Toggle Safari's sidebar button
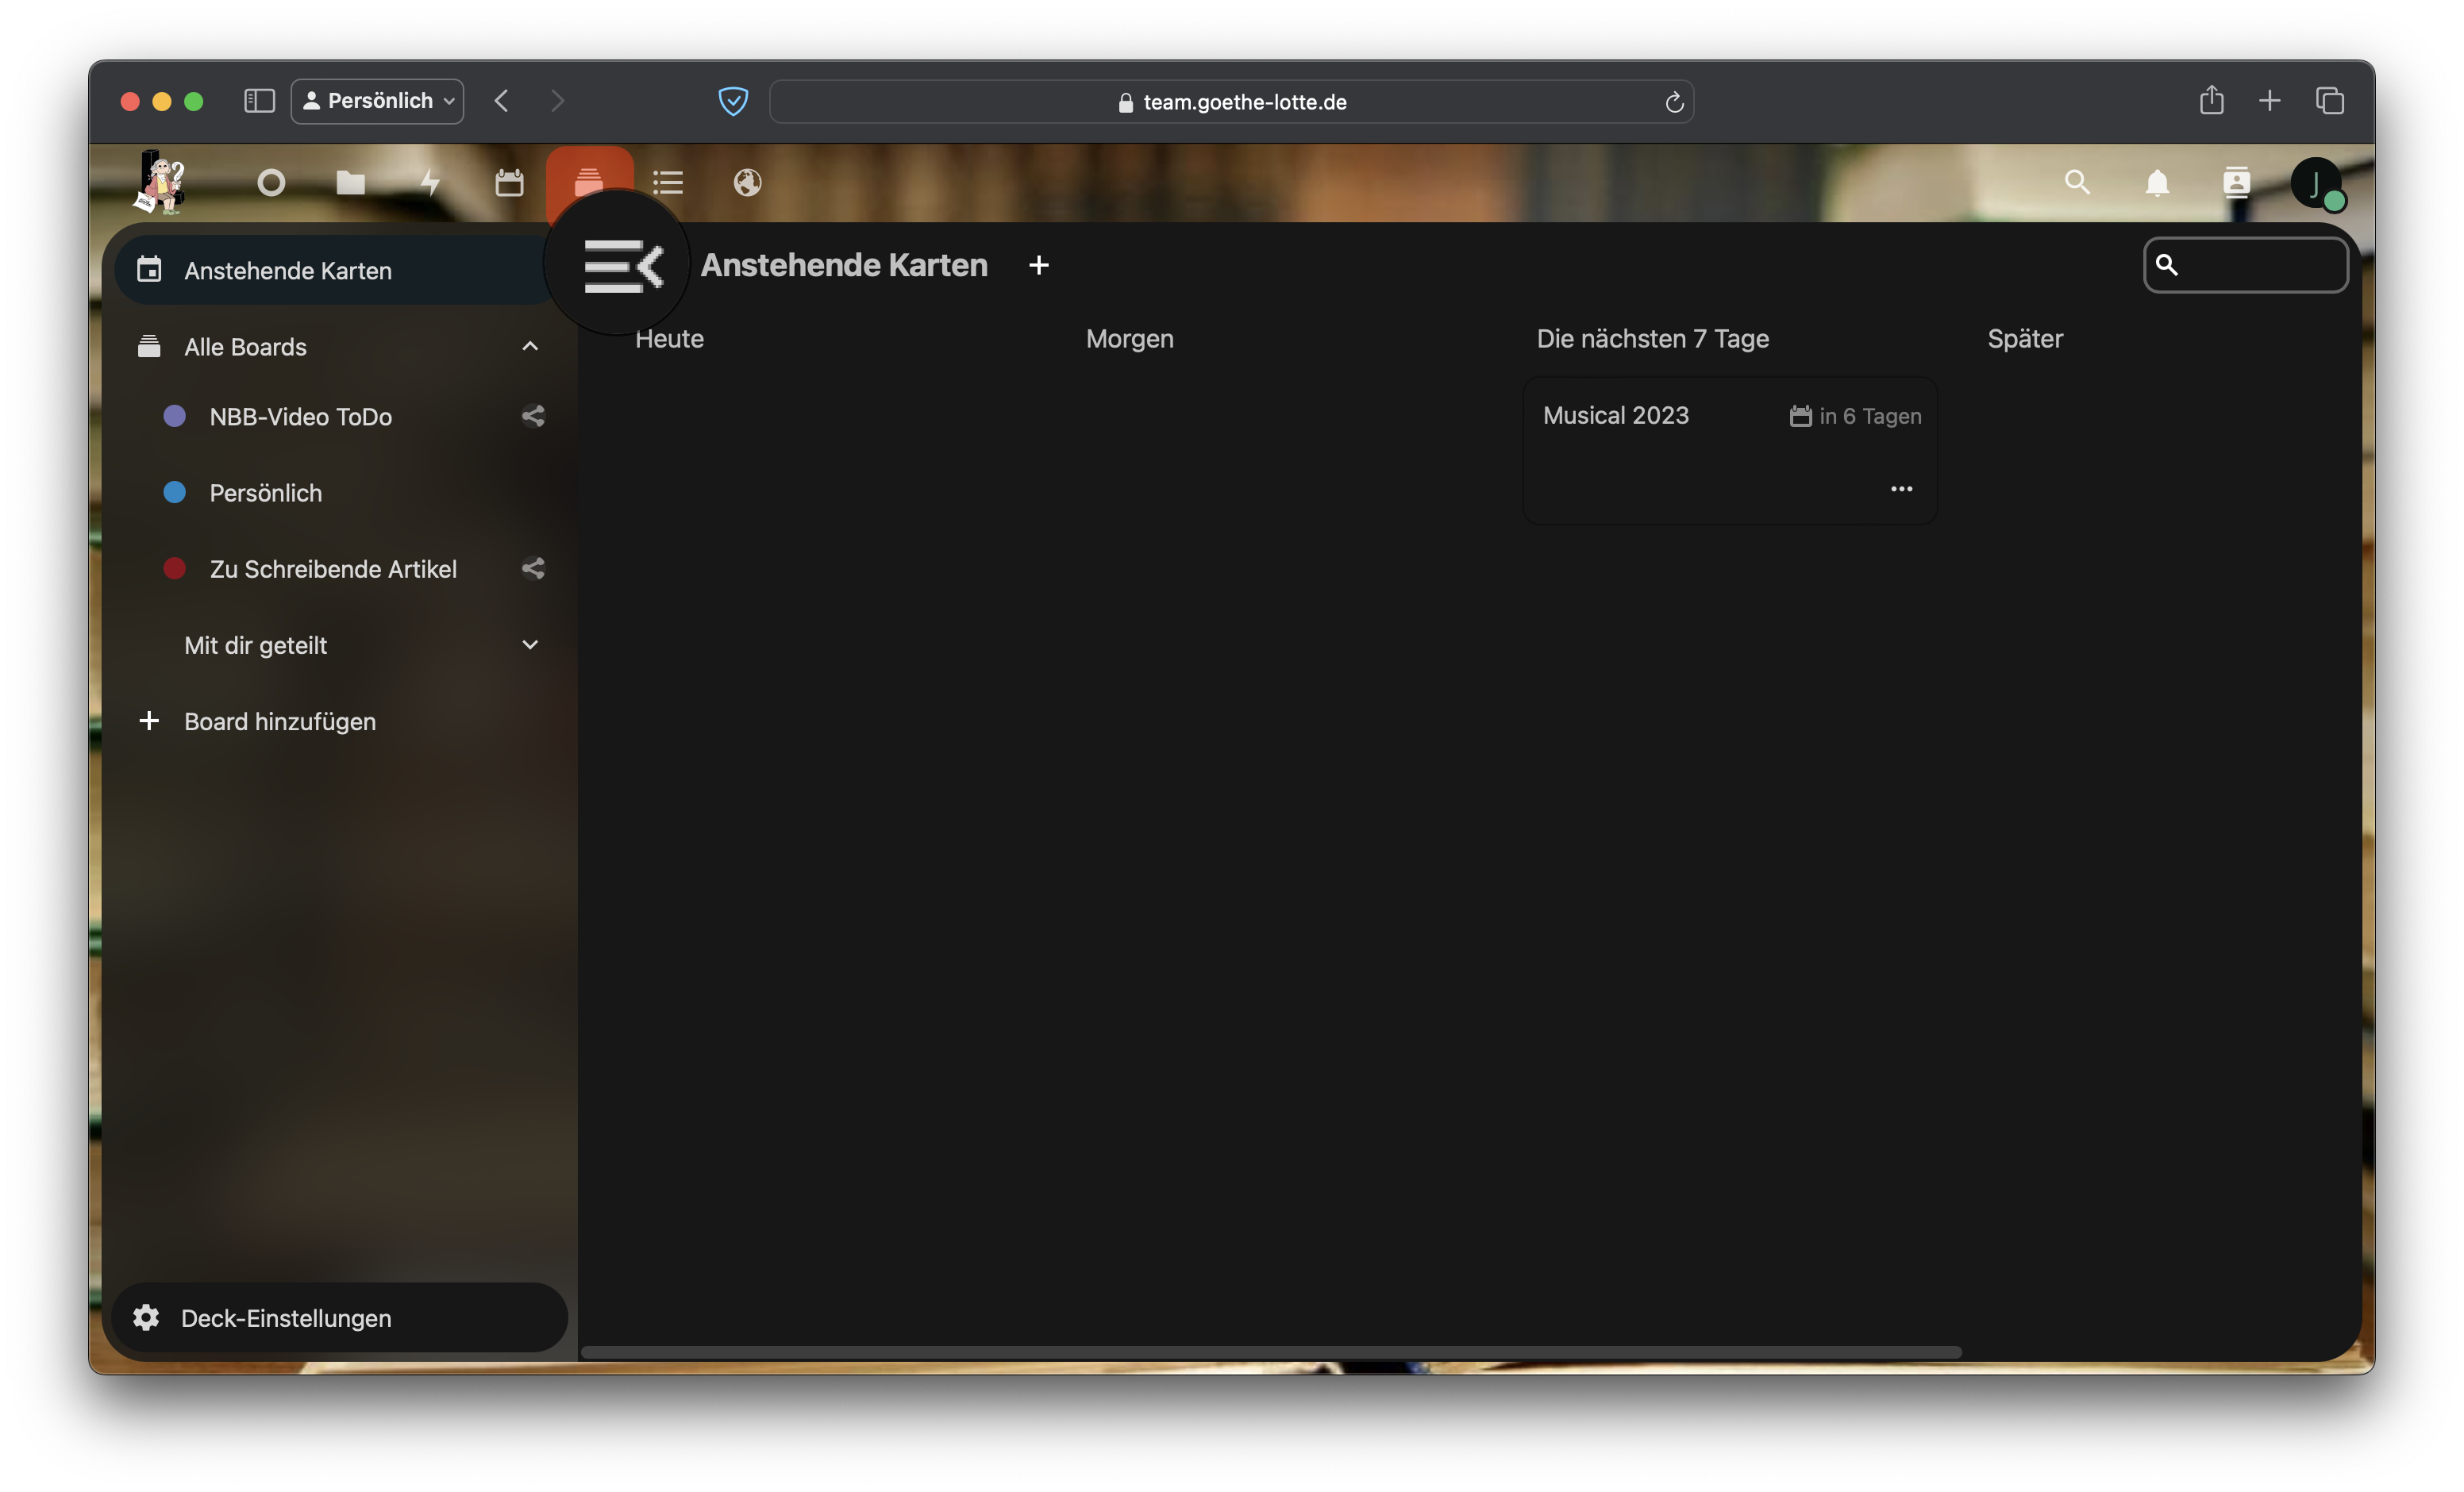 [259, 101]
